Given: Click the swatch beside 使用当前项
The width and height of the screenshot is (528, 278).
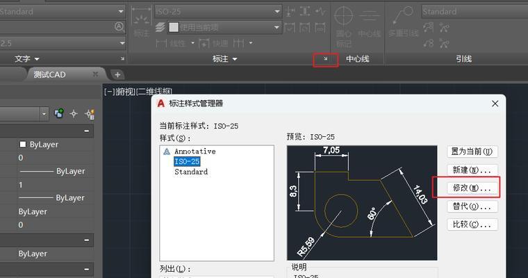Looking at the screenshot, I should tap(174, 27).
